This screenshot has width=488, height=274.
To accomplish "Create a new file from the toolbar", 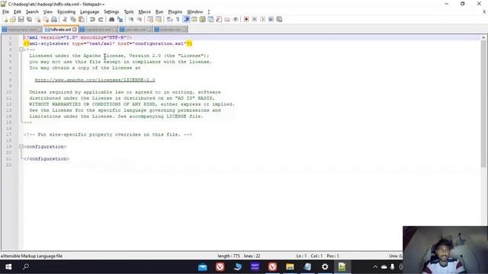I will (5, 19).
